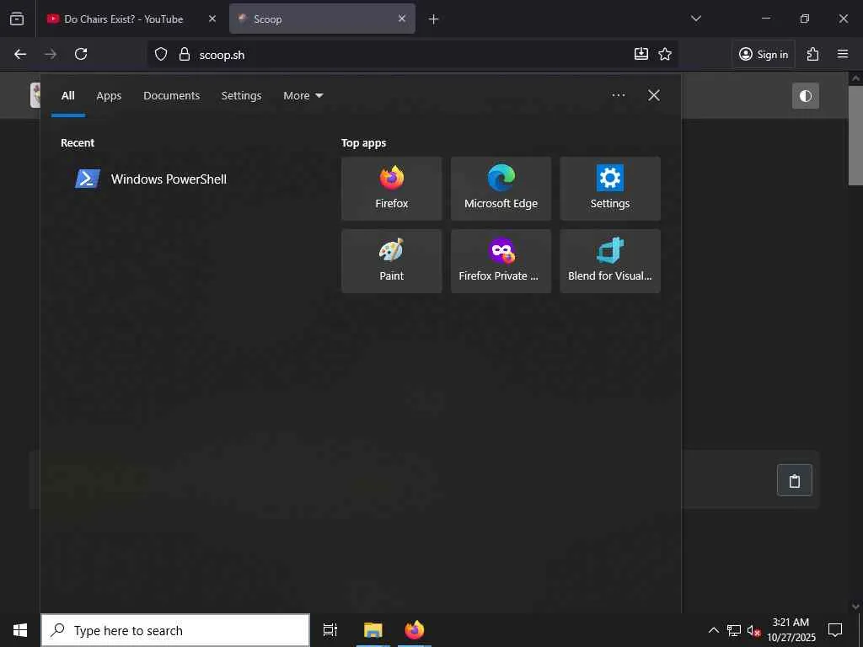Image resolution: width=863 pixels, height=647 pixels.
Task: Launch Paint from Top apps
Action: click(391, 261)
